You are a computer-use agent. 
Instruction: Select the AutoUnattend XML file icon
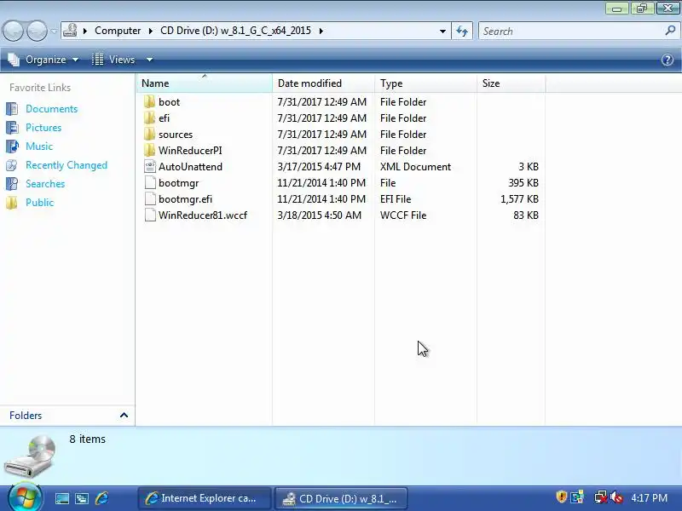click(150, 166)
